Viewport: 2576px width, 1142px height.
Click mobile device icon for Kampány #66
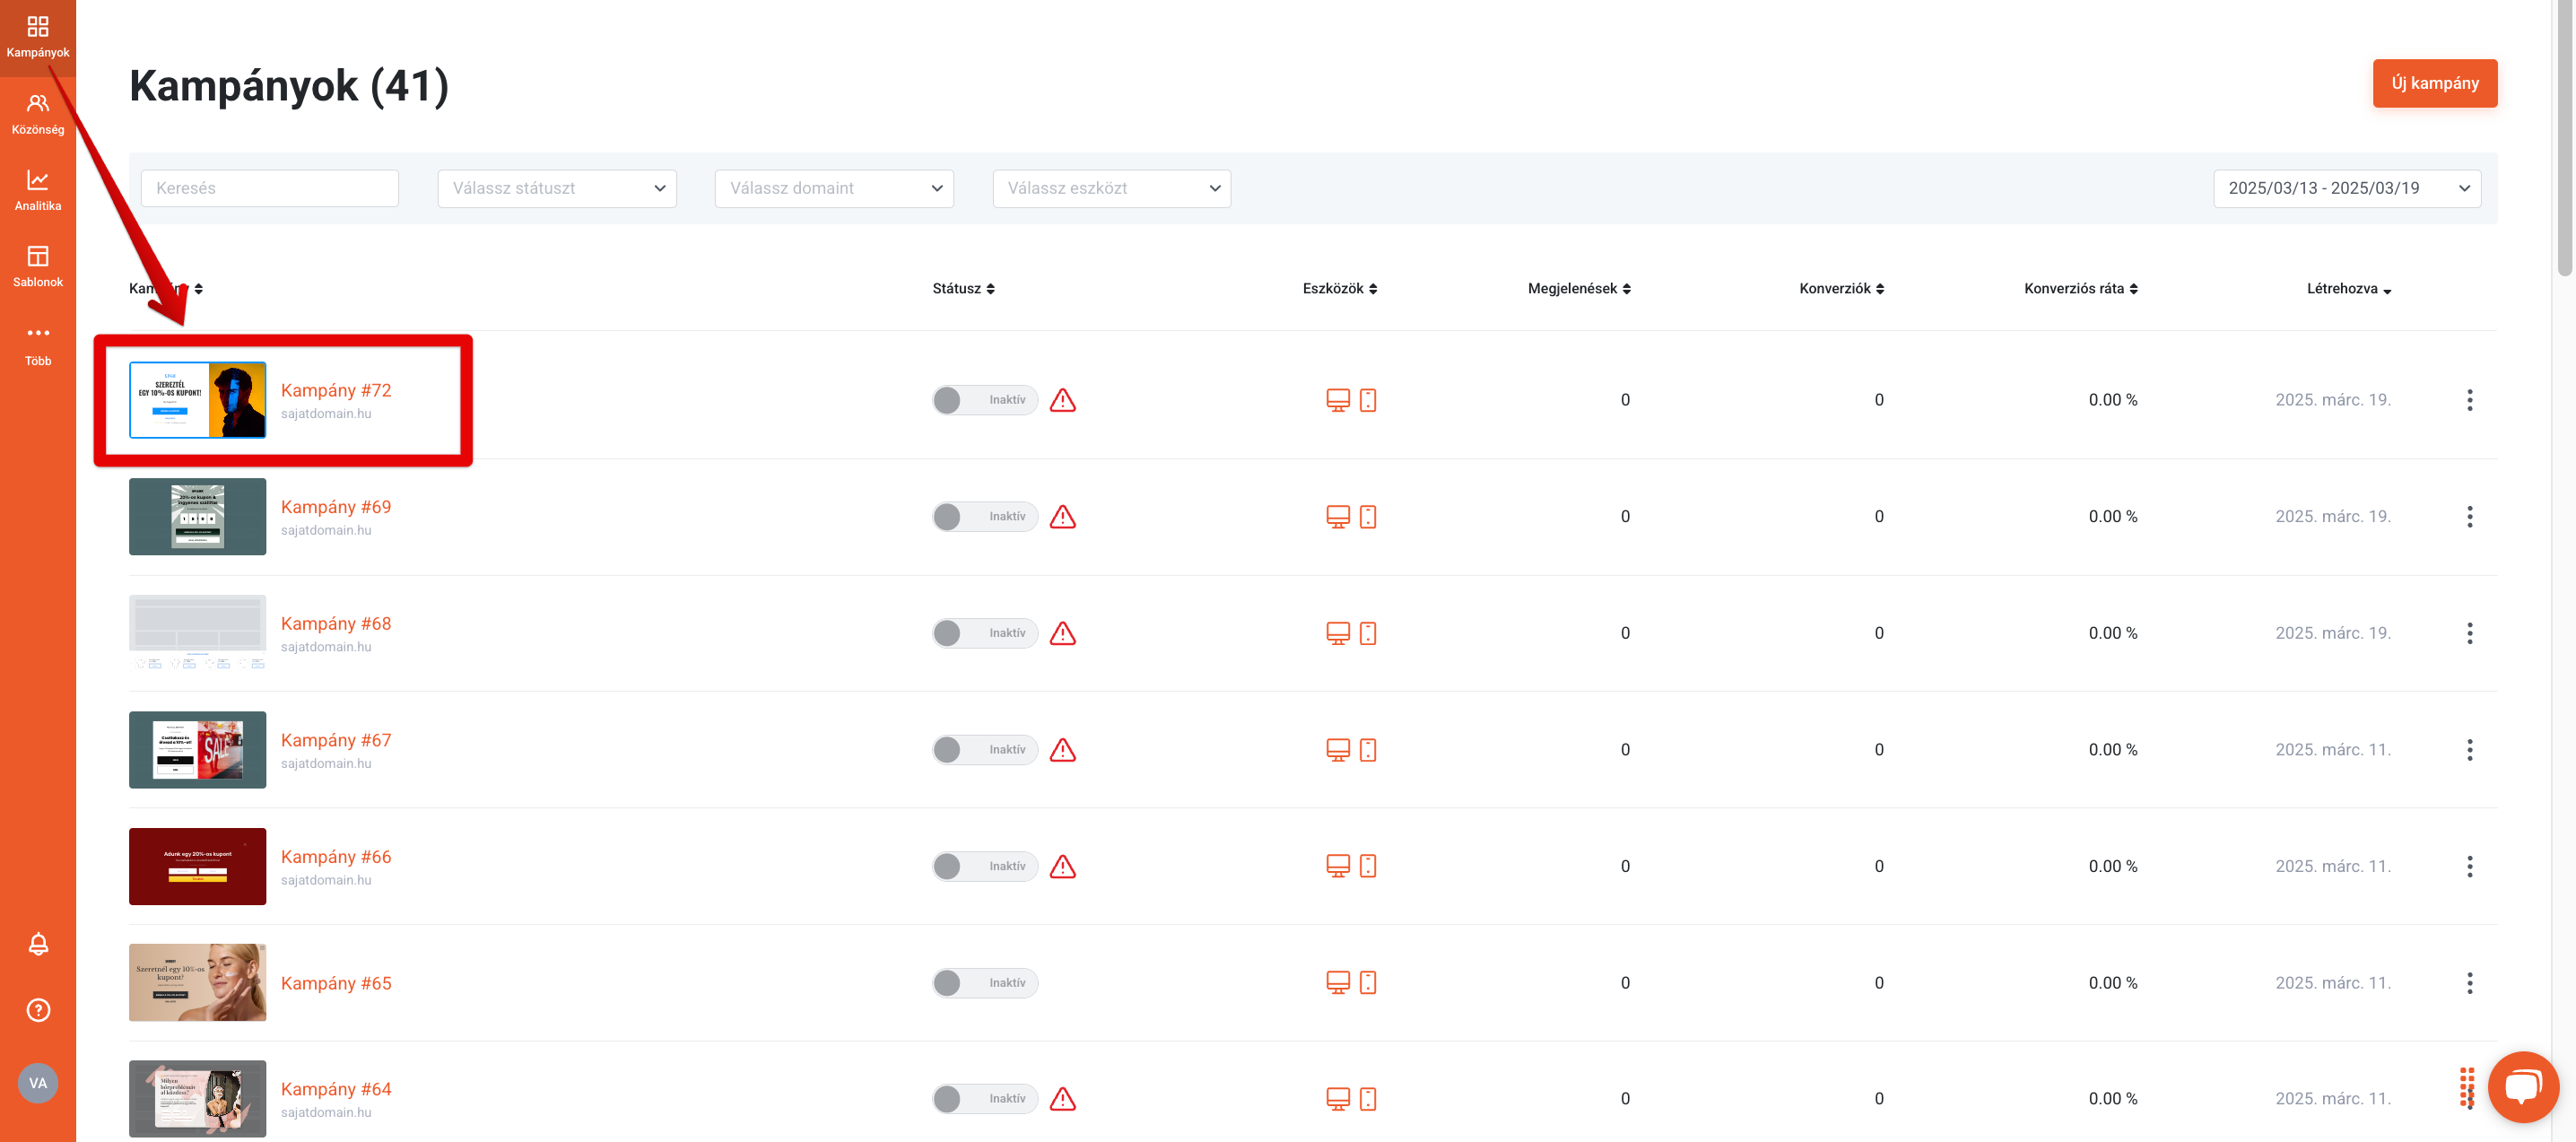pyautogui.click(x=1368, y=866)
